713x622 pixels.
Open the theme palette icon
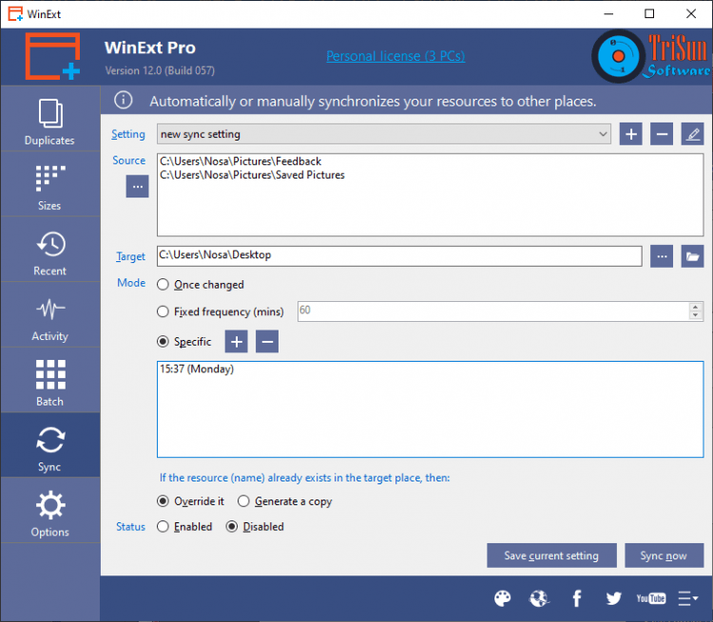click(503, 598)
